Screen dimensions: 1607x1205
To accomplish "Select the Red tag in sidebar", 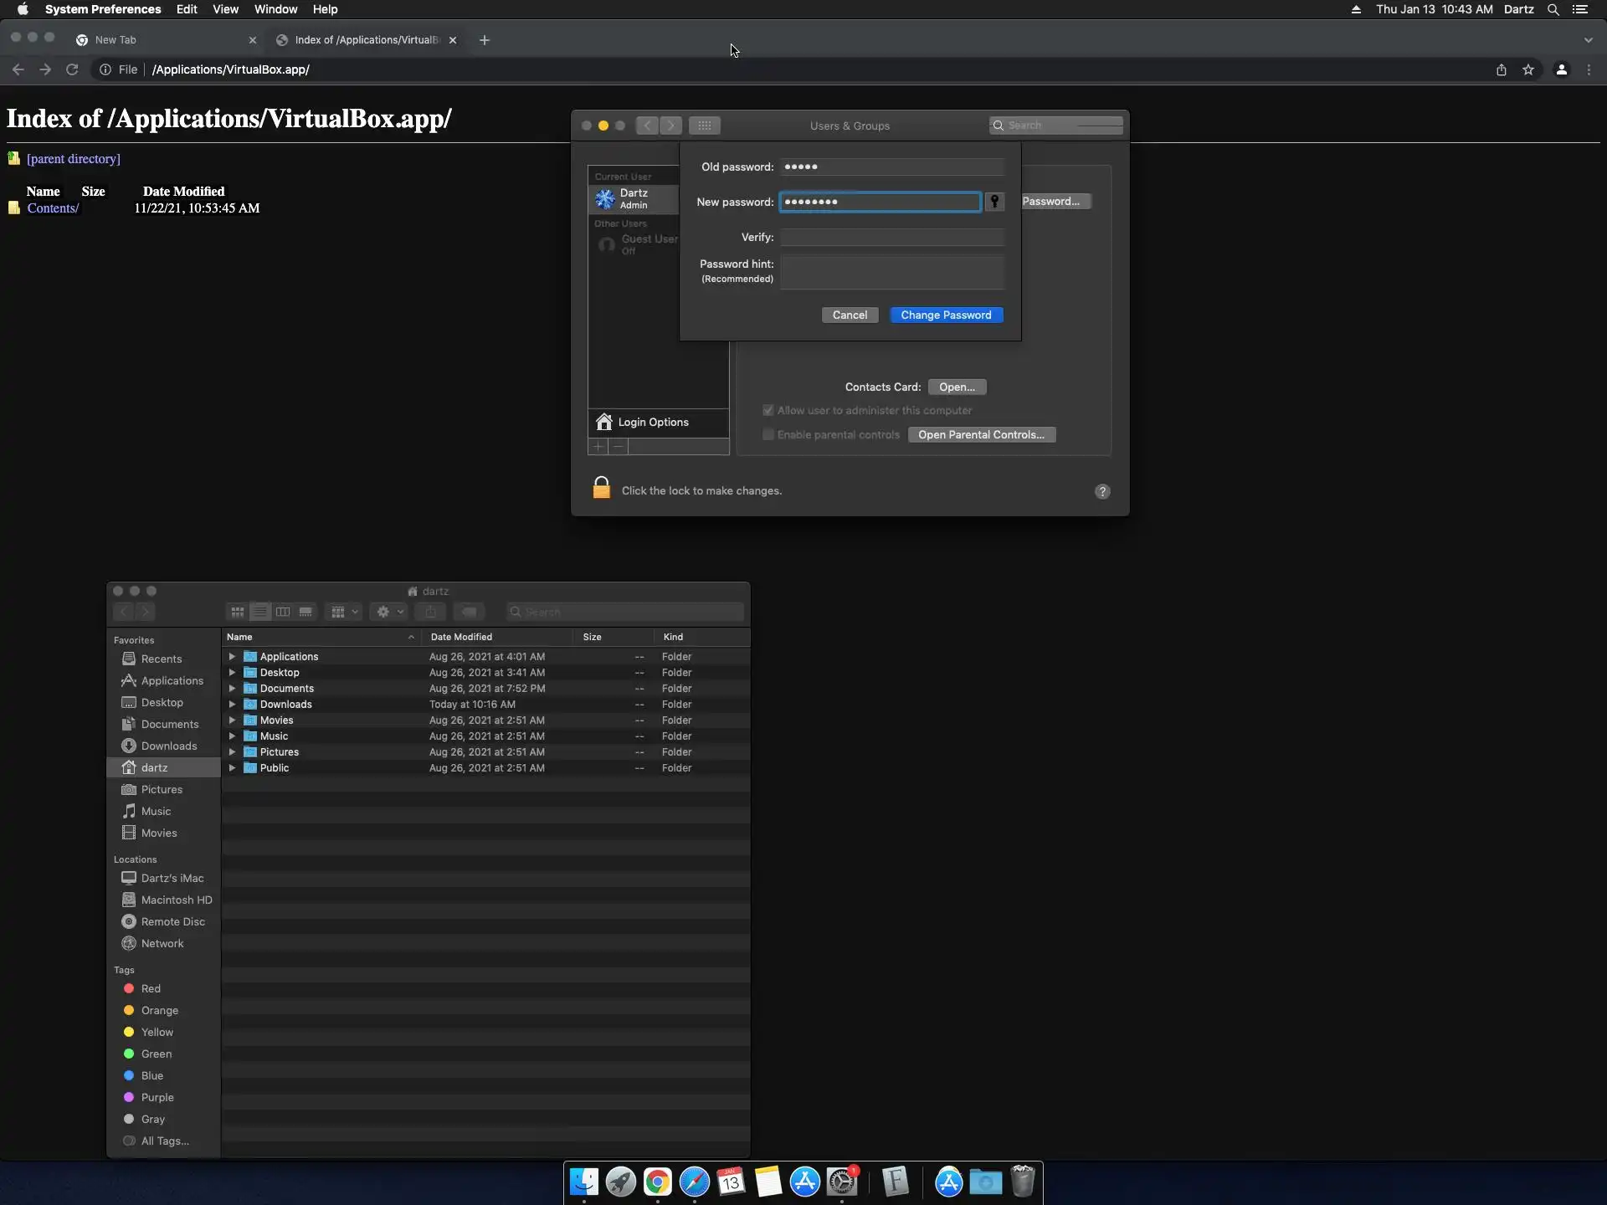I will tap(150, 988).
